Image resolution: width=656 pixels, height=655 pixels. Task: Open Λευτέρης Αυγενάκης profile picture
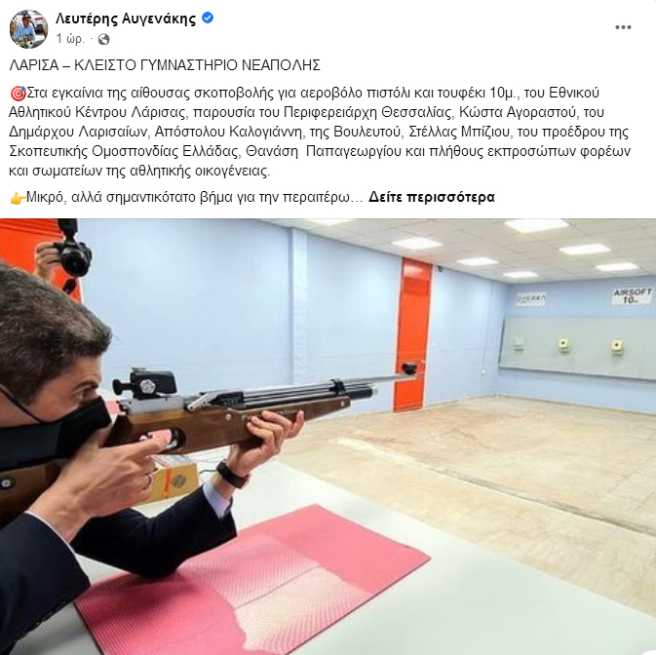click(28, 29)
